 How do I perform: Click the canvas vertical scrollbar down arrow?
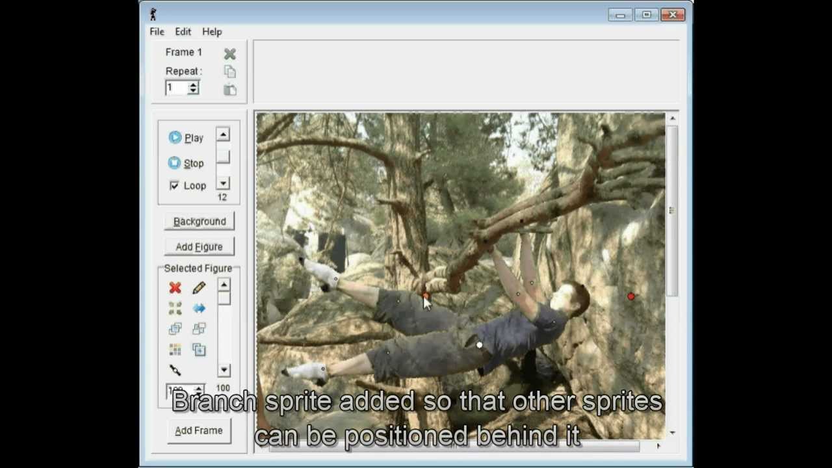pos(672,432)
